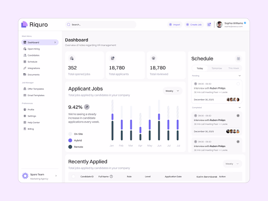Click the Candidates sidebar icon
268x201 pixels.
click(25, 56)
